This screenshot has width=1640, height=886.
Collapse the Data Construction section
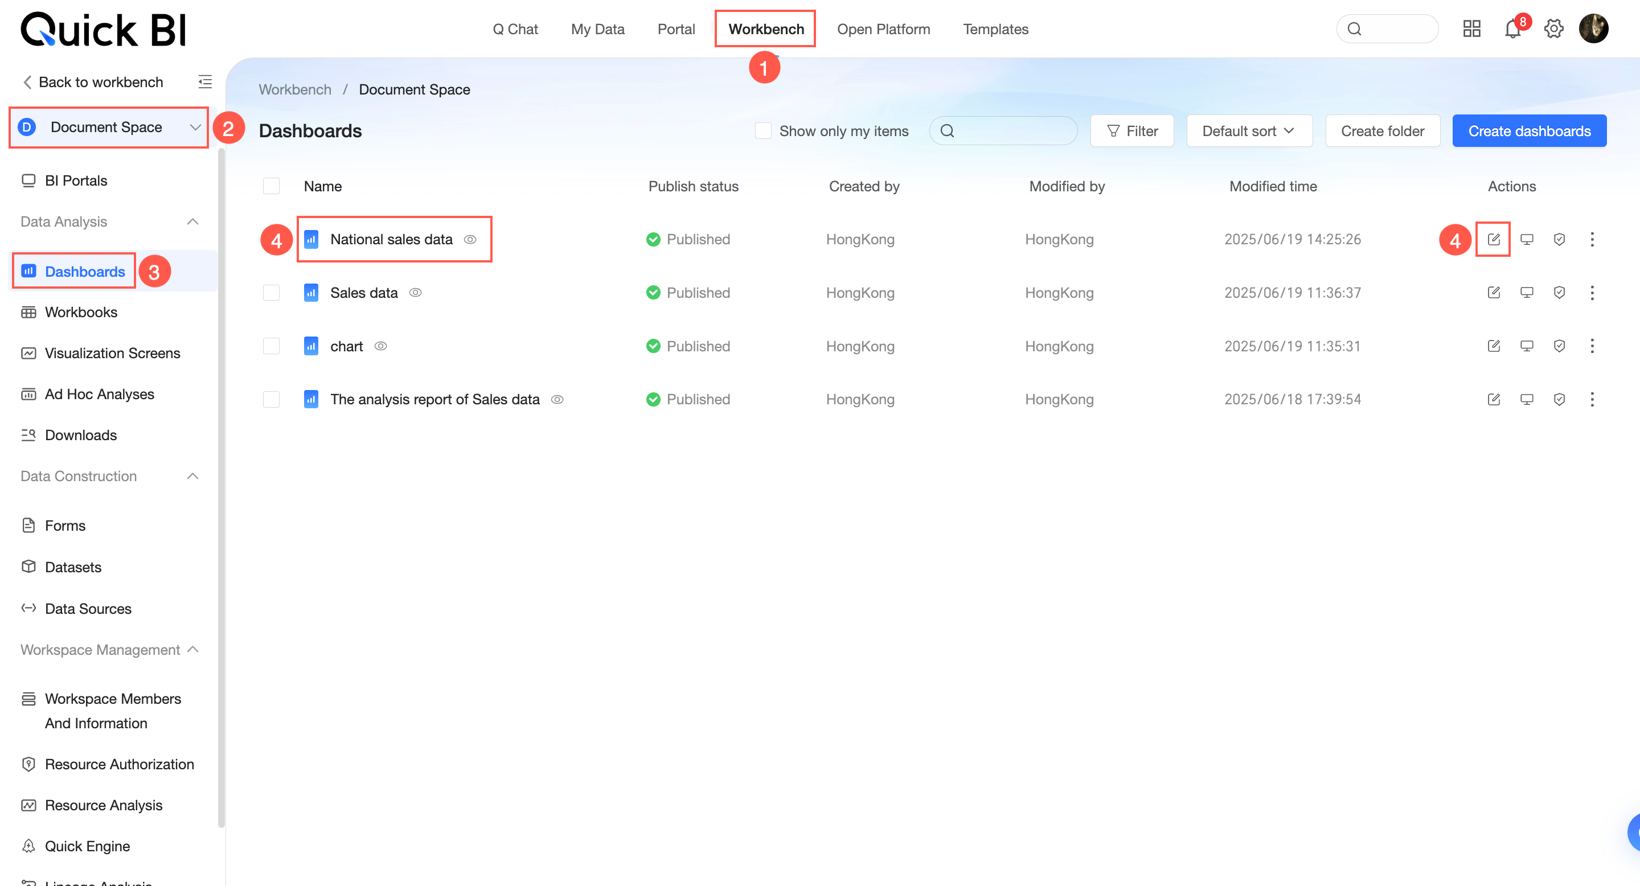193,476
